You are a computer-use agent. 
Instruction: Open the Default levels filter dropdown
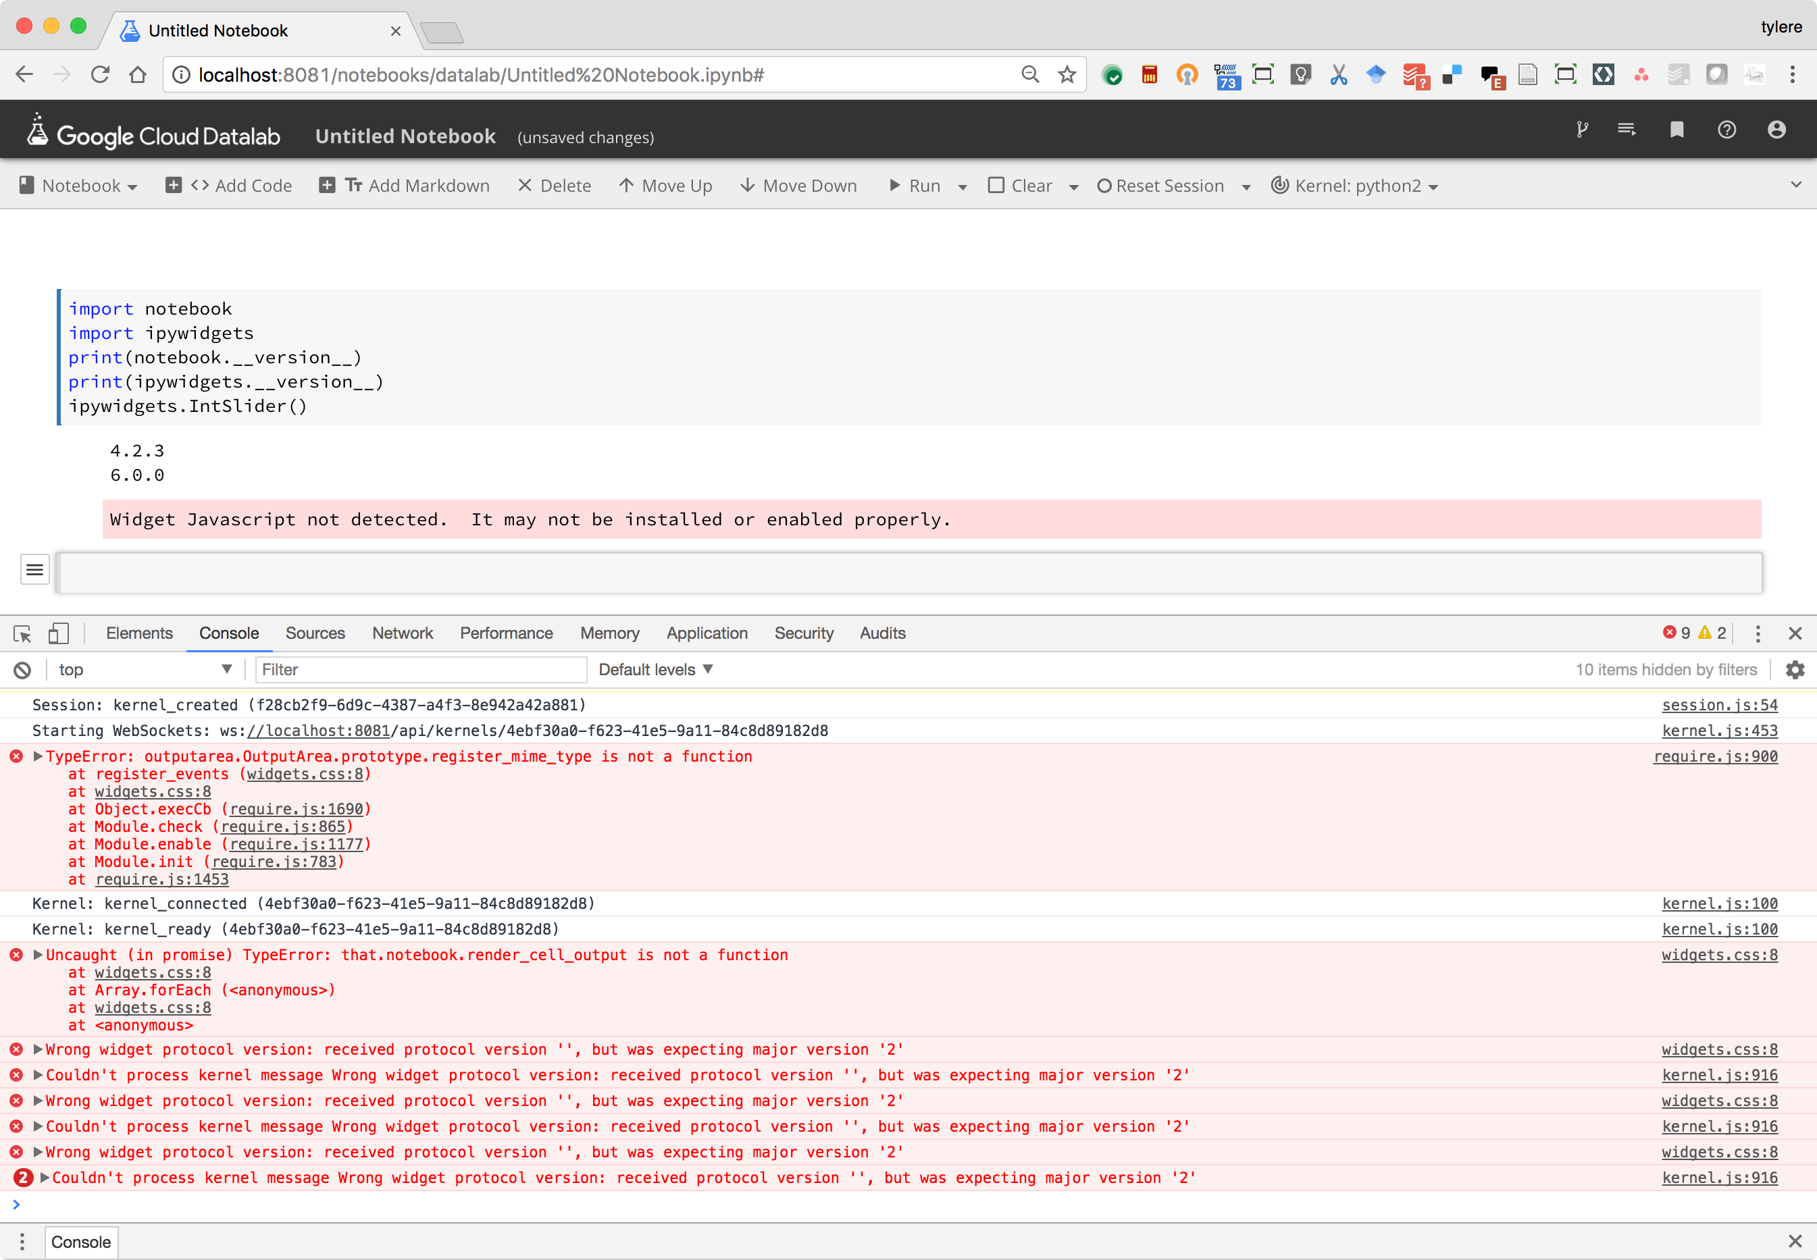point(655,668)
